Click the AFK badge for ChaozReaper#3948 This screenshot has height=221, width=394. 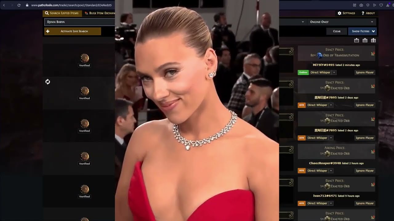pyautogui.click(x=302, y=171)
